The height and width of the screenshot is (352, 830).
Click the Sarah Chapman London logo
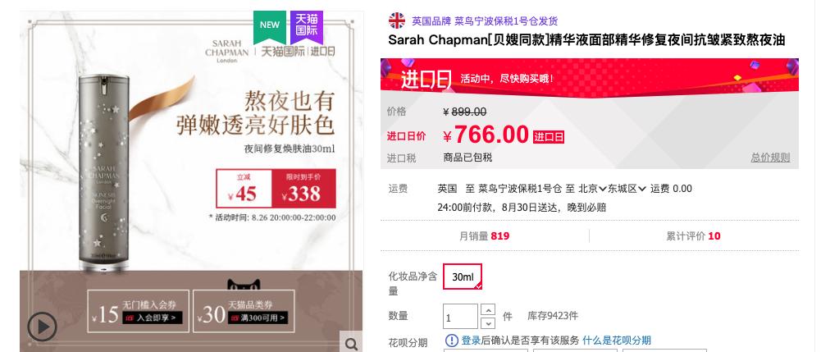pos(226,52)
